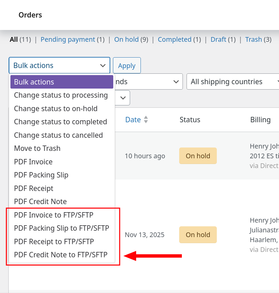
Task: Open the Completed orders filter link
Action: pyautogui.click(x=174, y=39)
